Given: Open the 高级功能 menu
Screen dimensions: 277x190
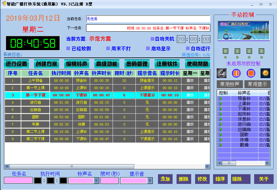Looking at the screenshot, I should click(107, 64).
